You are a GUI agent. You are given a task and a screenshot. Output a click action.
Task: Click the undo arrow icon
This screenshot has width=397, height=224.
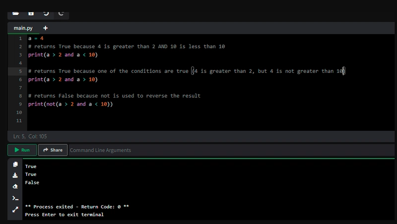click(x=46, y=13)
